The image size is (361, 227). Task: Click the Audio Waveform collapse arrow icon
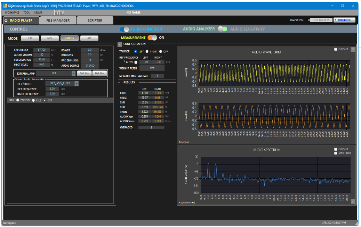pos(353,49)
